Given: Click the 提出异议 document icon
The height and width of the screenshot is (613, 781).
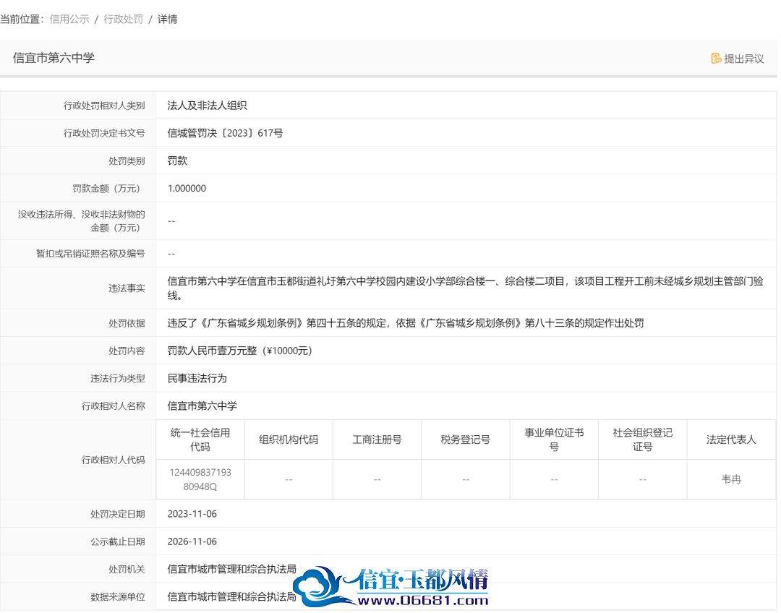Looking at the screenshot, I should pos(716,59).
